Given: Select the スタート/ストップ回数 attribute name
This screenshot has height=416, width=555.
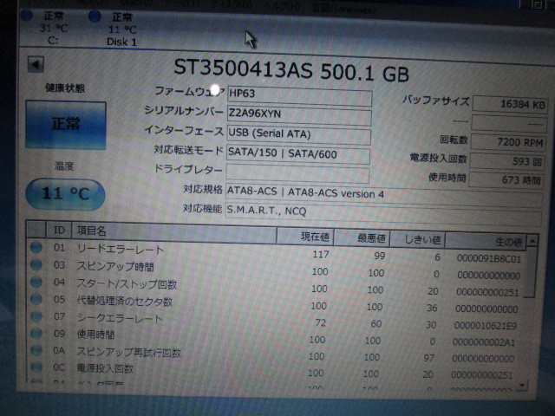Looking at the screenshot, I should (x=127, y=284).
